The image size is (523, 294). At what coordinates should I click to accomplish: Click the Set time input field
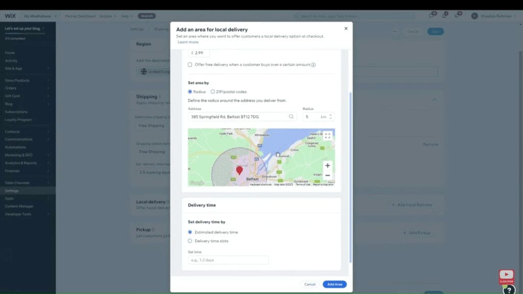pos(228,260)
